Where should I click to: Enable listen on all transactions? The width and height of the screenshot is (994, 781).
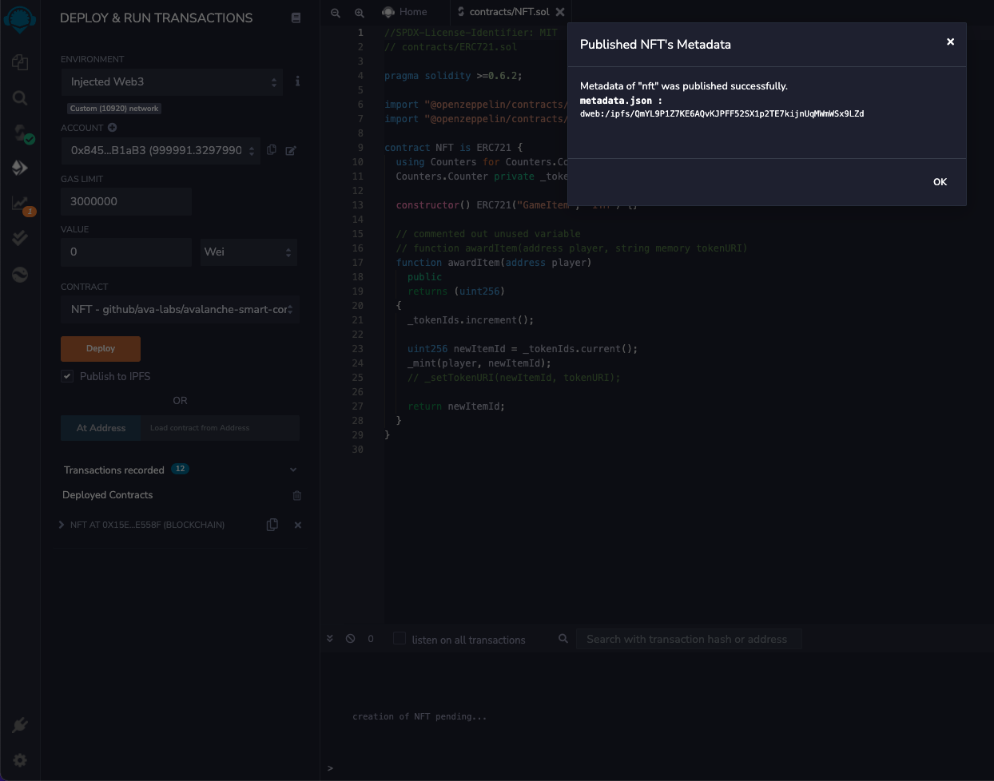[400, 639]
